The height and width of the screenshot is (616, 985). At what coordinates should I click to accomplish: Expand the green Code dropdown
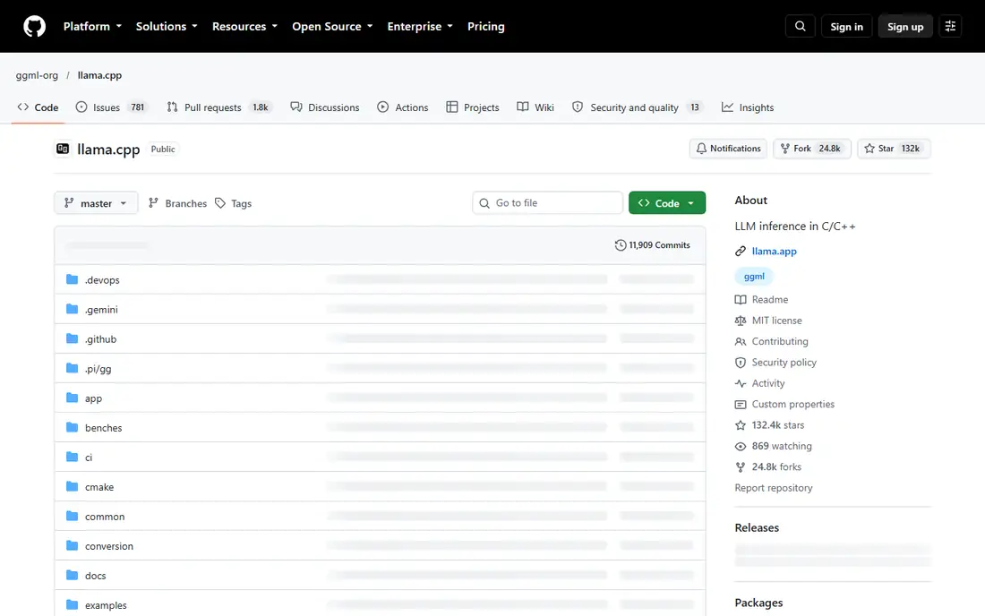pos(666,203)
